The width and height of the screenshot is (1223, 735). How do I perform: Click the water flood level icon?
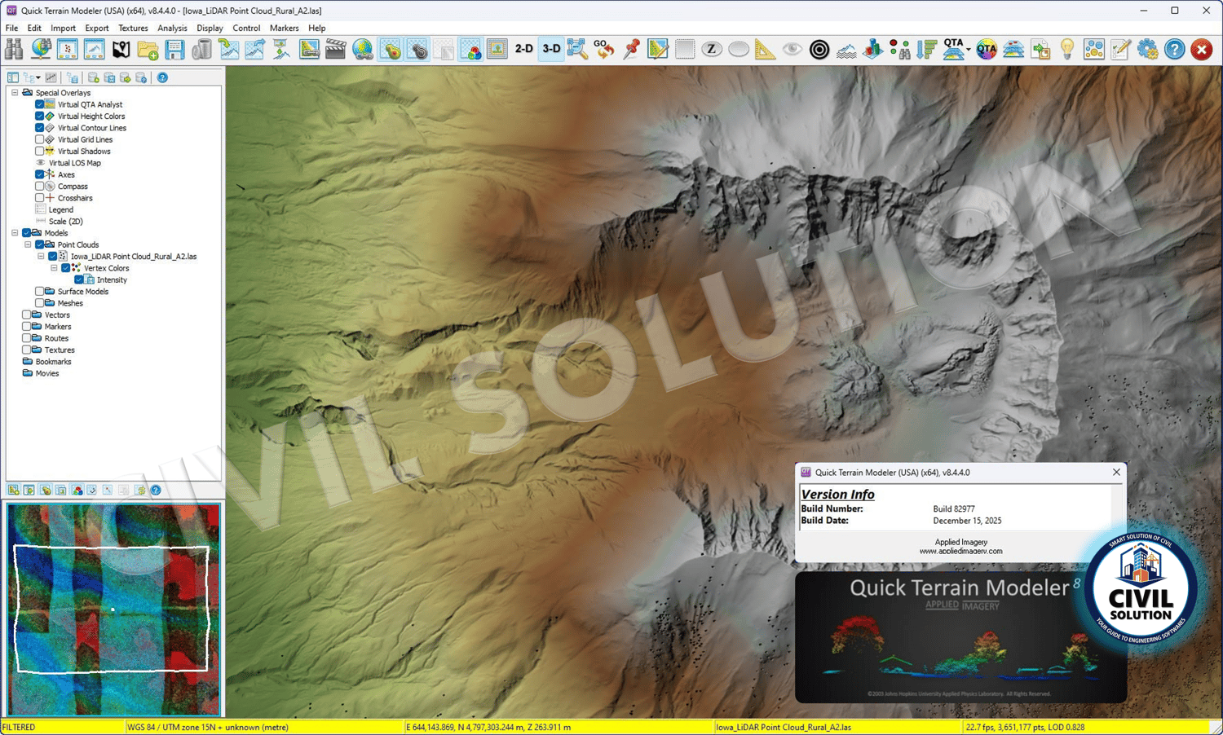846,50
